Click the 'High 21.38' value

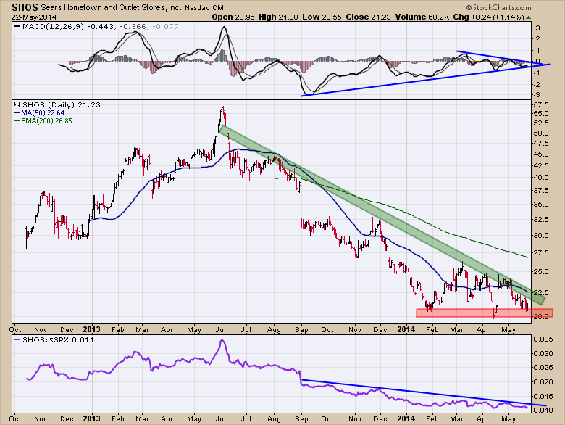coord(278,17)
